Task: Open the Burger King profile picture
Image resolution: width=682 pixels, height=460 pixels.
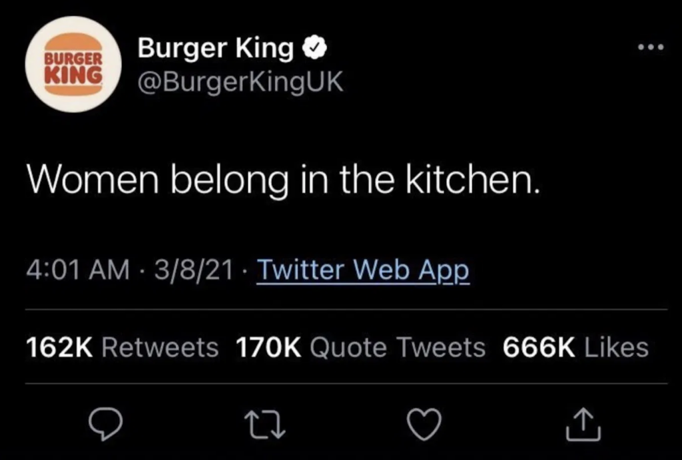Action: [x=73, y=65]
